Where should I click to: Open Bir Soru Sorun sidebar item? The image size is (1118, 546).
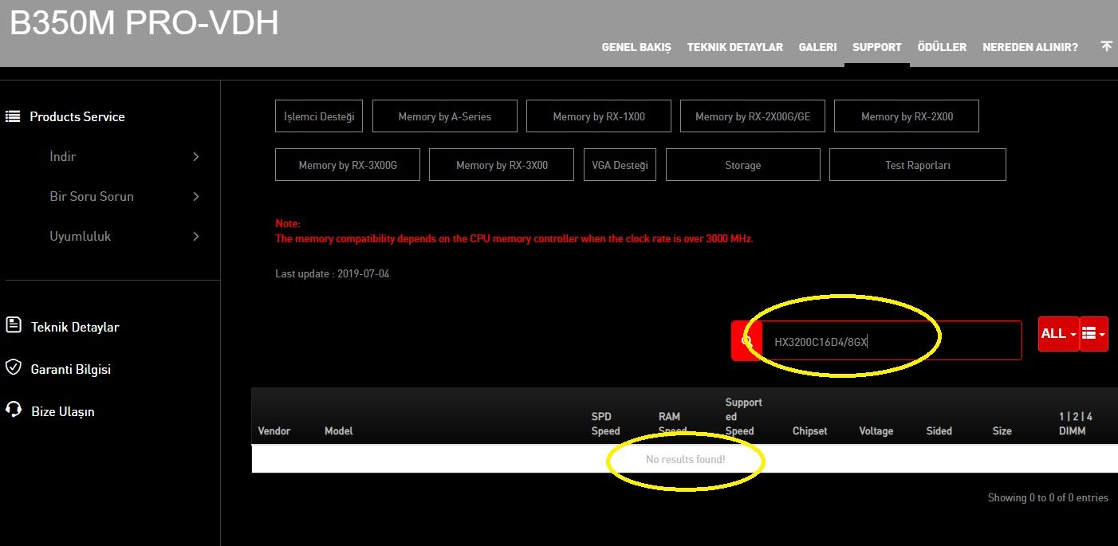point(92,197)
